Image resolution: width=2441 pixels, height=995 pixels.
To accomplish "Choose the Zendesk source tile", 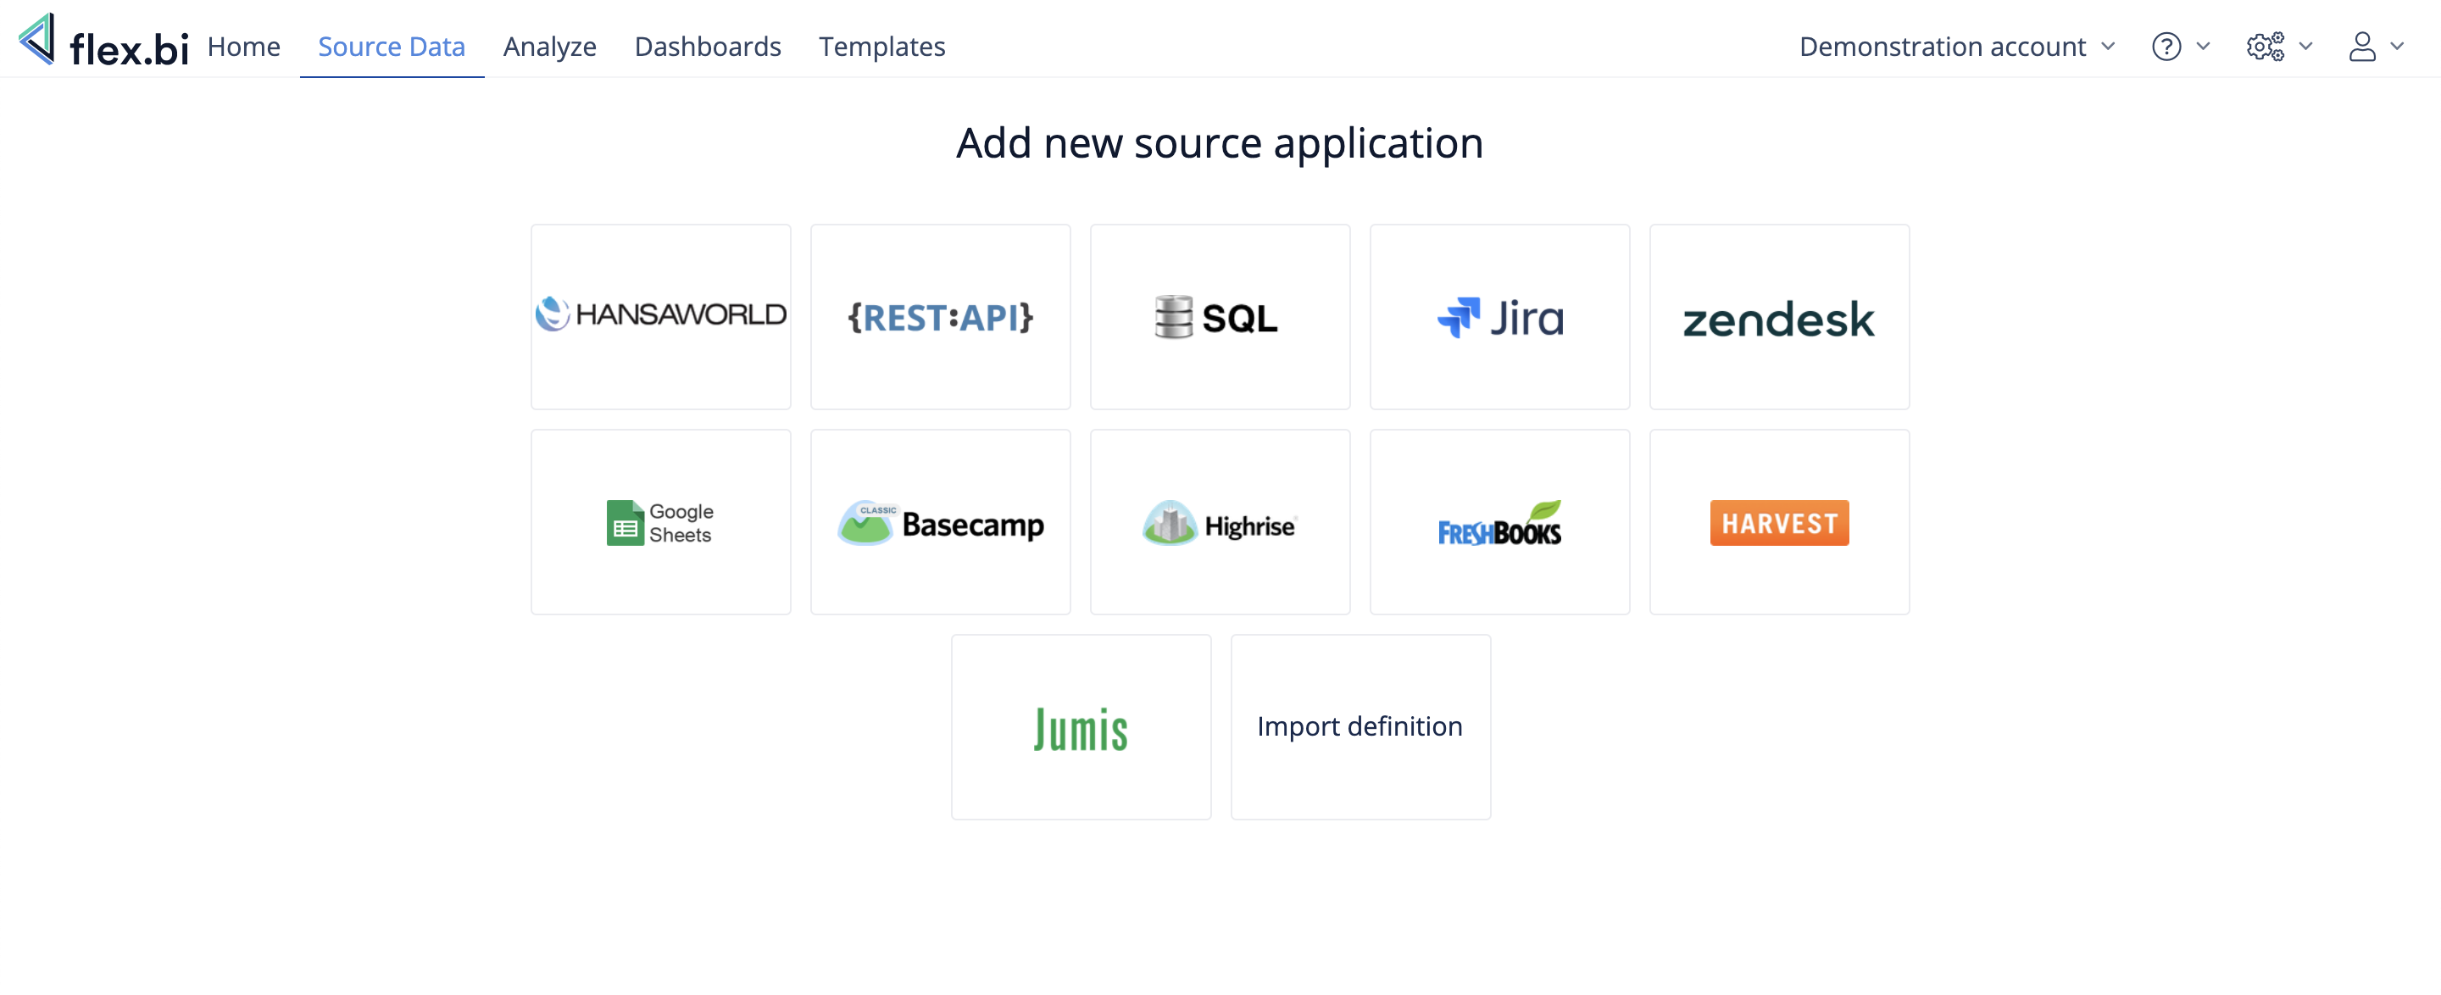I will tap(1779, 316).
